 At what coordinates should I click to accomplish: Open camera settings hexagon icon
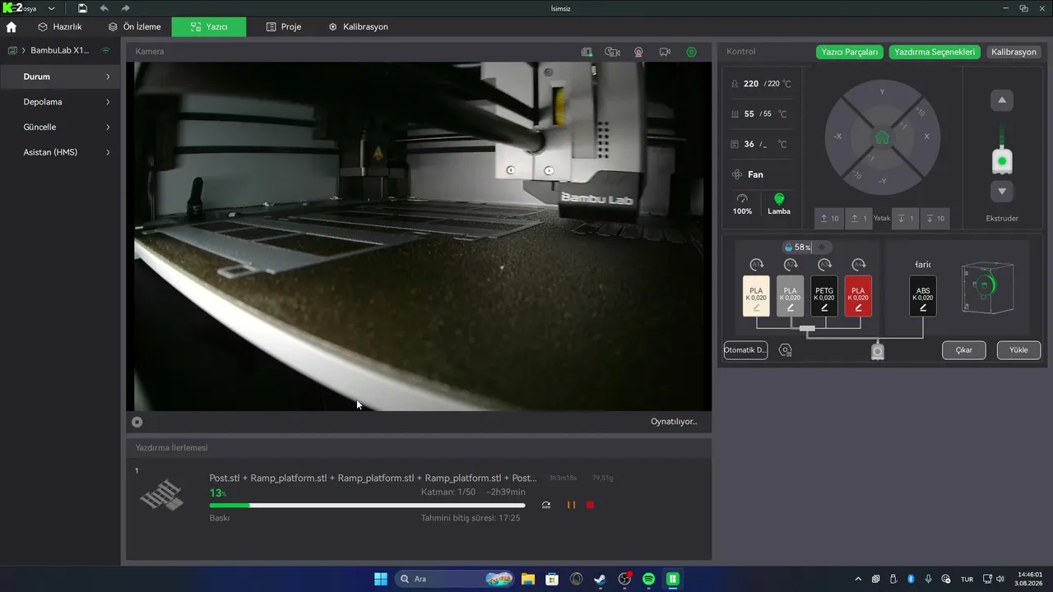pyautogui.click(x=691, y=52)
